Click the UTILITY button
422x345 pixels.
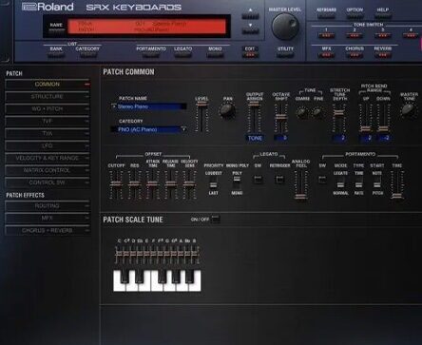tap(285, 55)
